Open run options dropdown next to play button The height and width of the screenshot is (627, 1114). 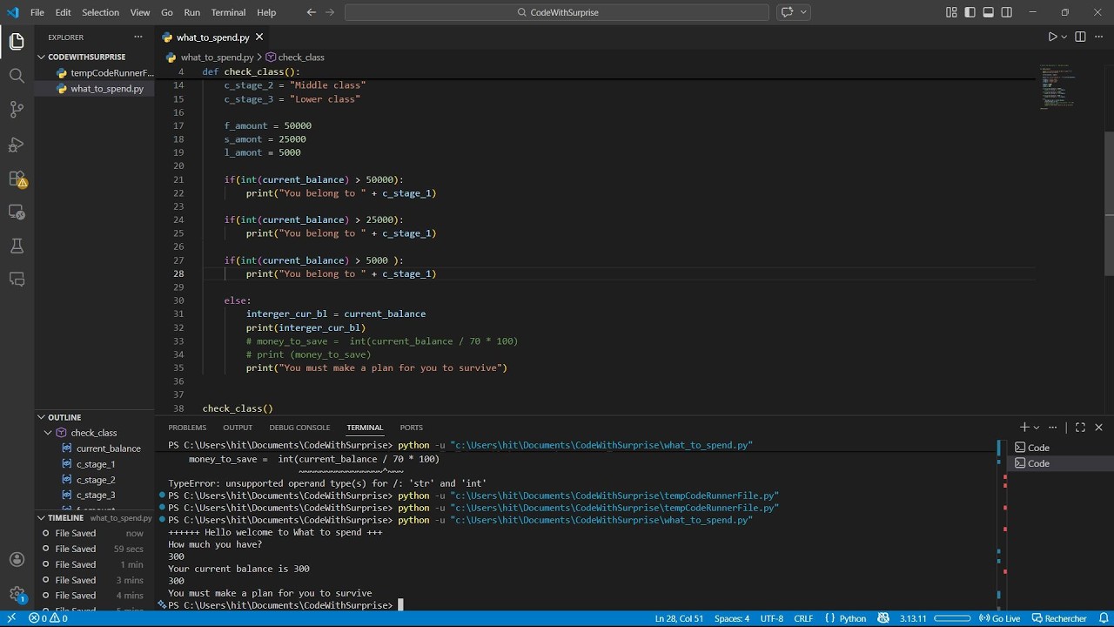point(1064,37)
